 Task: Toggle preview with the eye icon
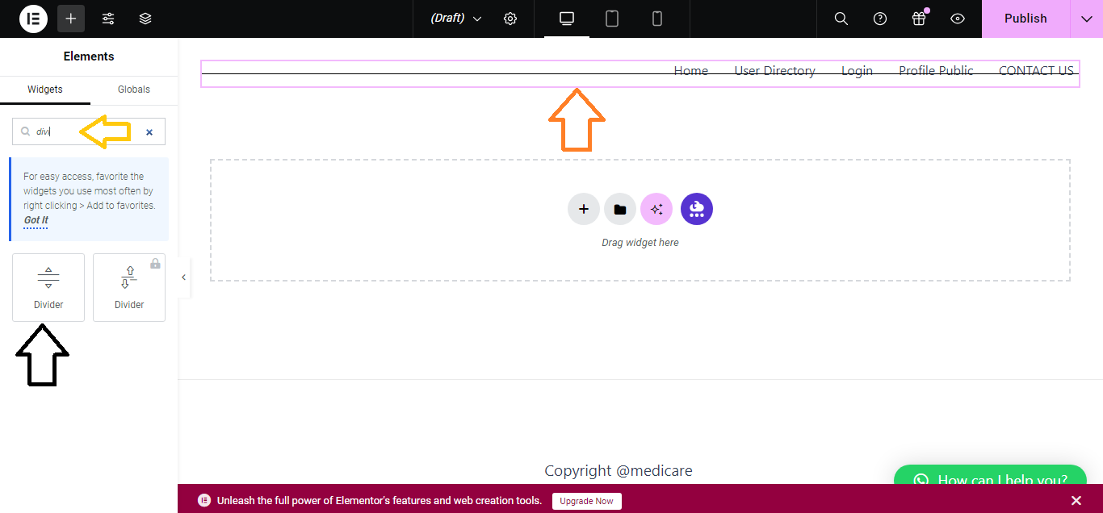pyautogui.click(x=958, y=19)
